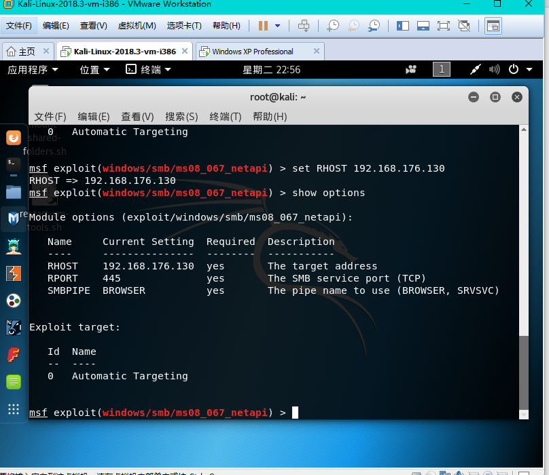Toggle the thumbnail bar view icon

(x=423, y=26)
